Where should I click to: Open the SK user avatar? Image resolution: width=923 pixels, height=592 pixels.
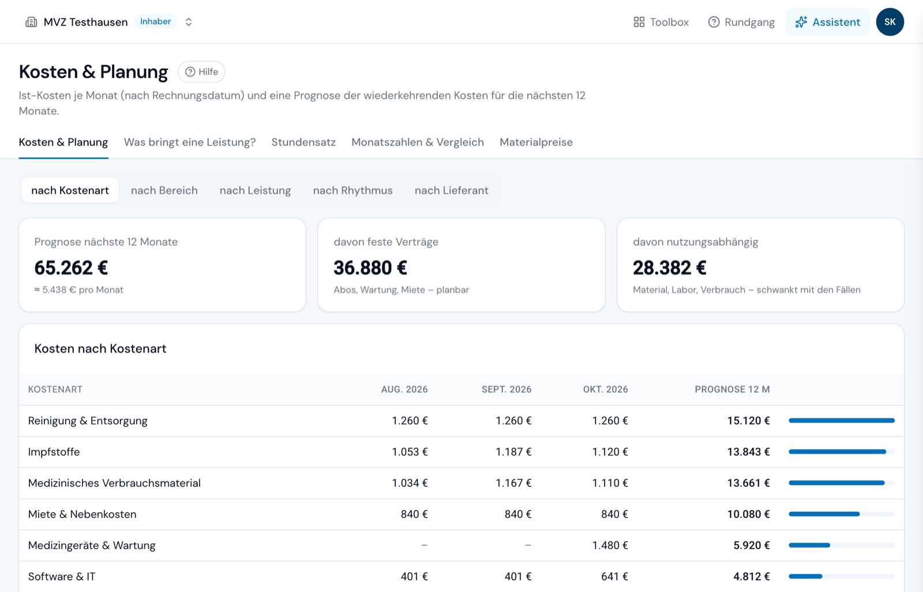coord(890,22)
